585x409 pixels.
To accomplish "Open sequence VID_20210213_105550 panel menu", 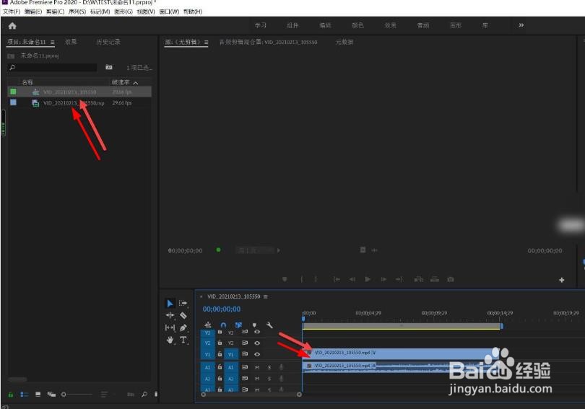I will (x=265, y=296).
